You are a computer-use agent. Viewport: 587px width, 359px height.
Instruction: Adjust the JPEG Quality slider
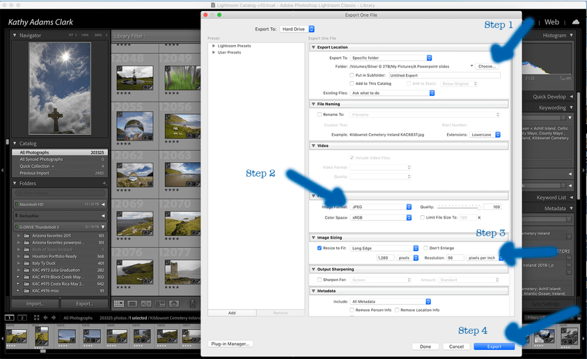pos(459,207)
